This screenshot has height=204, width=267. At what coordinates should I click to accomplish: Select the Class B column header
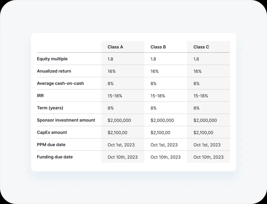(158, 47)
